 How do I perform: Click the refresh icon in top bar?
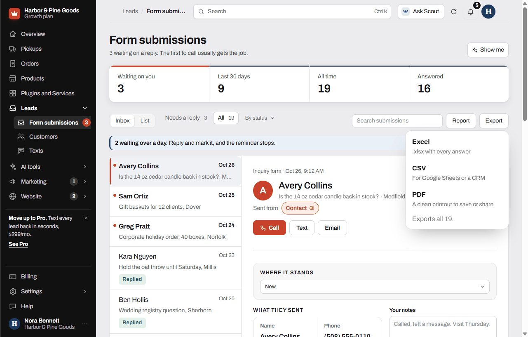tap(454, 12)
